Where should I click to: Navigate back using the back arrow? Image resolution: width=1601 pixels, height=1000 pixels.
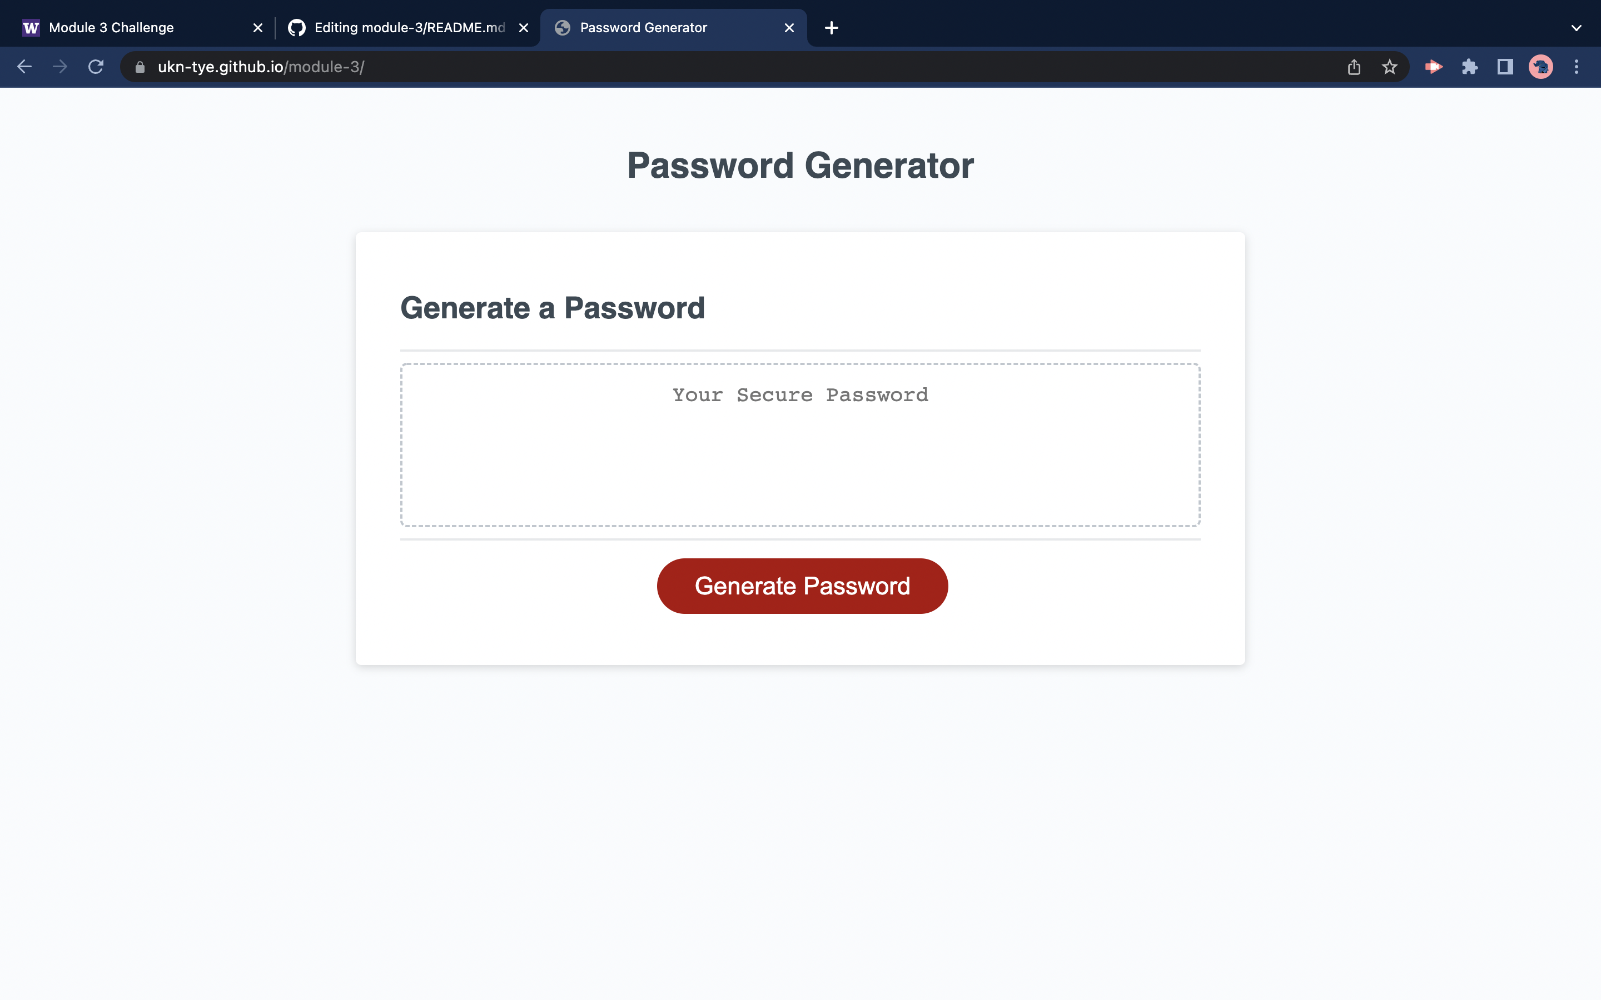(24, 66)
